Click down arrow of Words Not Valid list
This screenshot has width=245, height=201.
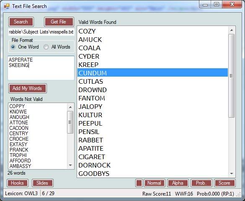point(70,165)
